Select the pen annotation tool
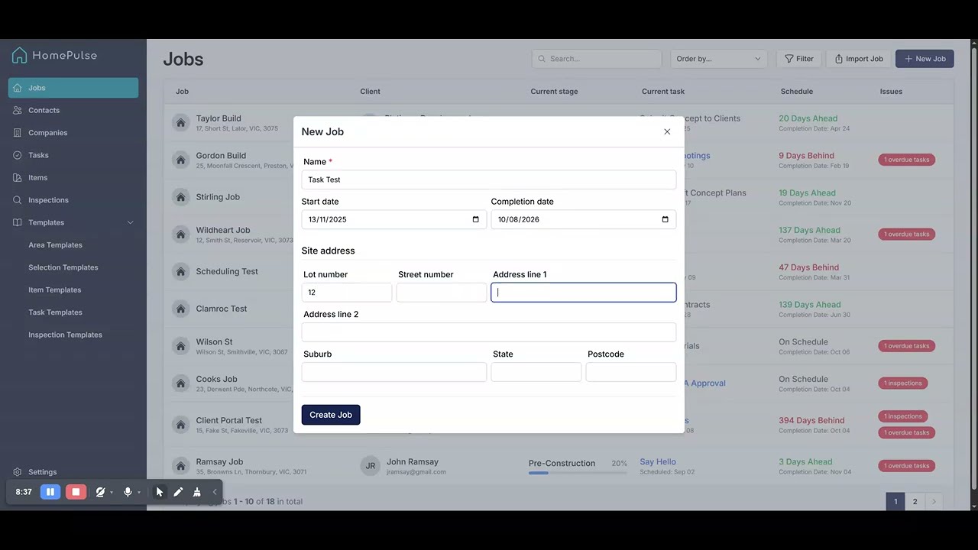Screen dimensions: 978x550 [178, 492]
